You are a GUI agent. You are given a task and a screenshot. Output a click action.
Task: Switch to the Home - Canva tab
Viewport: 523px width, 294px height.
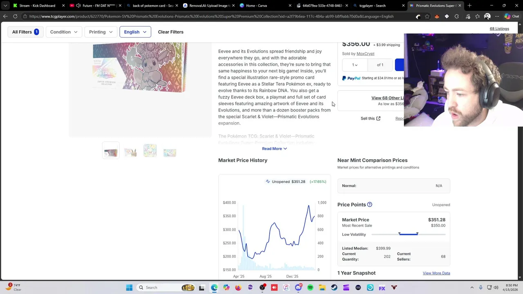(x=265, y=6)
